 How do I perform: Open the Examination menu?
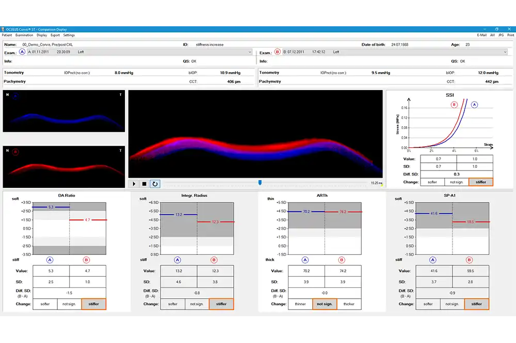(24, 35)
